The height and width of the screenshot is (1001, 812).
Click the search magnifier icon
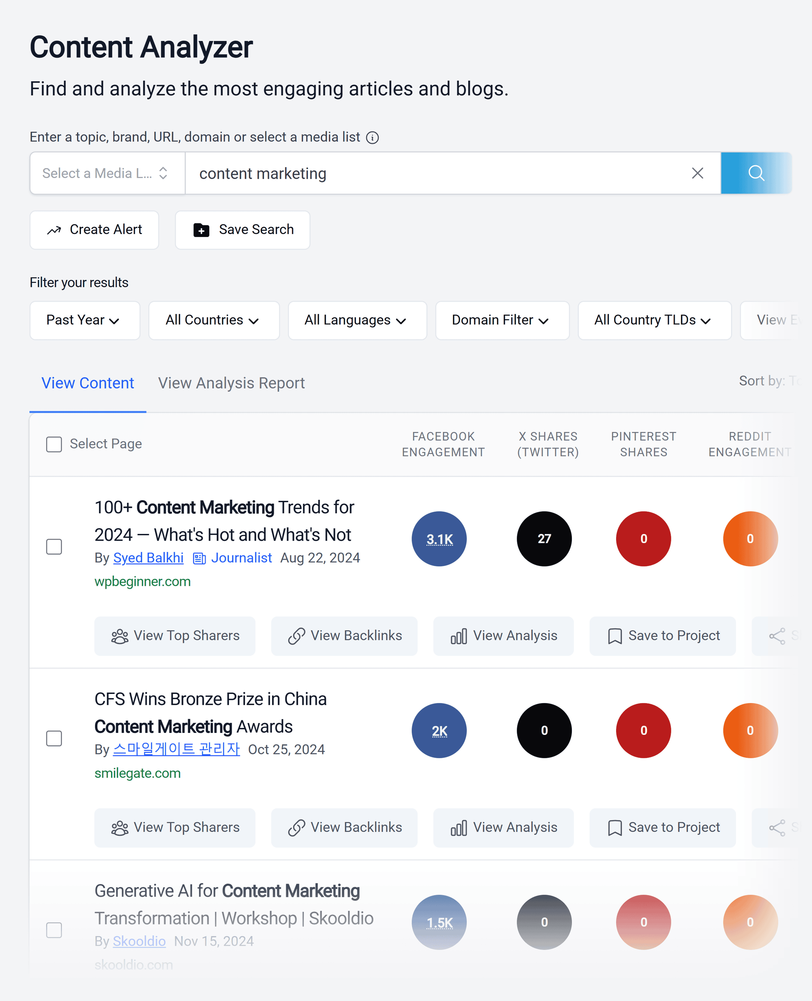click(x=756, y=173)
